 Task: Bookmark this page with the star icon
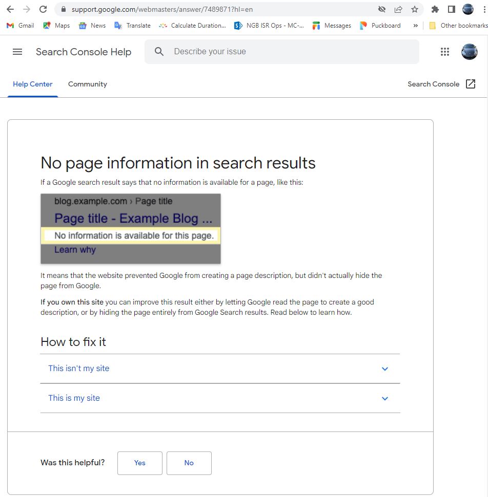[415, 9]
